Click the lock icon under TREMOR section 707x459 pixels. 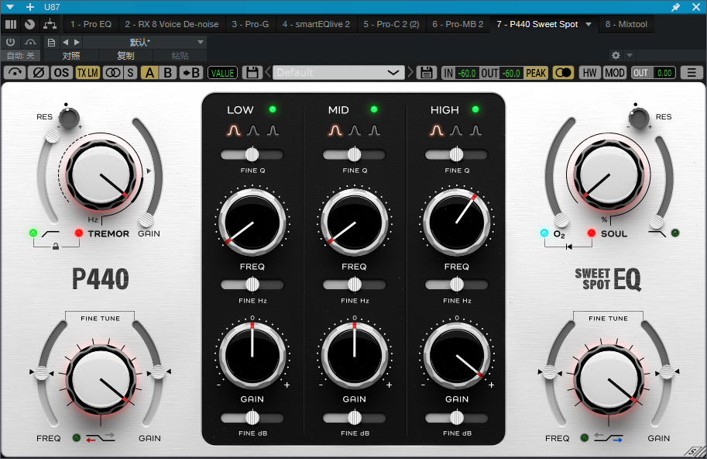coord(56,246)
